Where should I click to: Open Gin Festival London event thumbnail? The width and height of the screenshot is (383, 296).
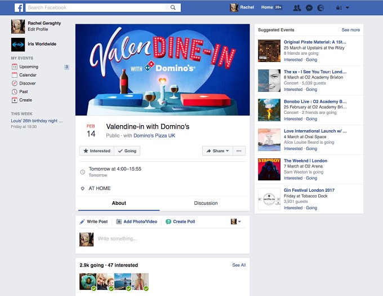pyautogui.click(x=269, y=199)
